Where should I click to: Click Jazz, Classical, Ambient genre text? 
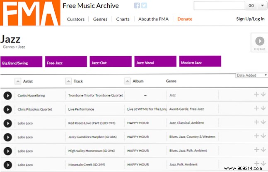tap(186, 123)
